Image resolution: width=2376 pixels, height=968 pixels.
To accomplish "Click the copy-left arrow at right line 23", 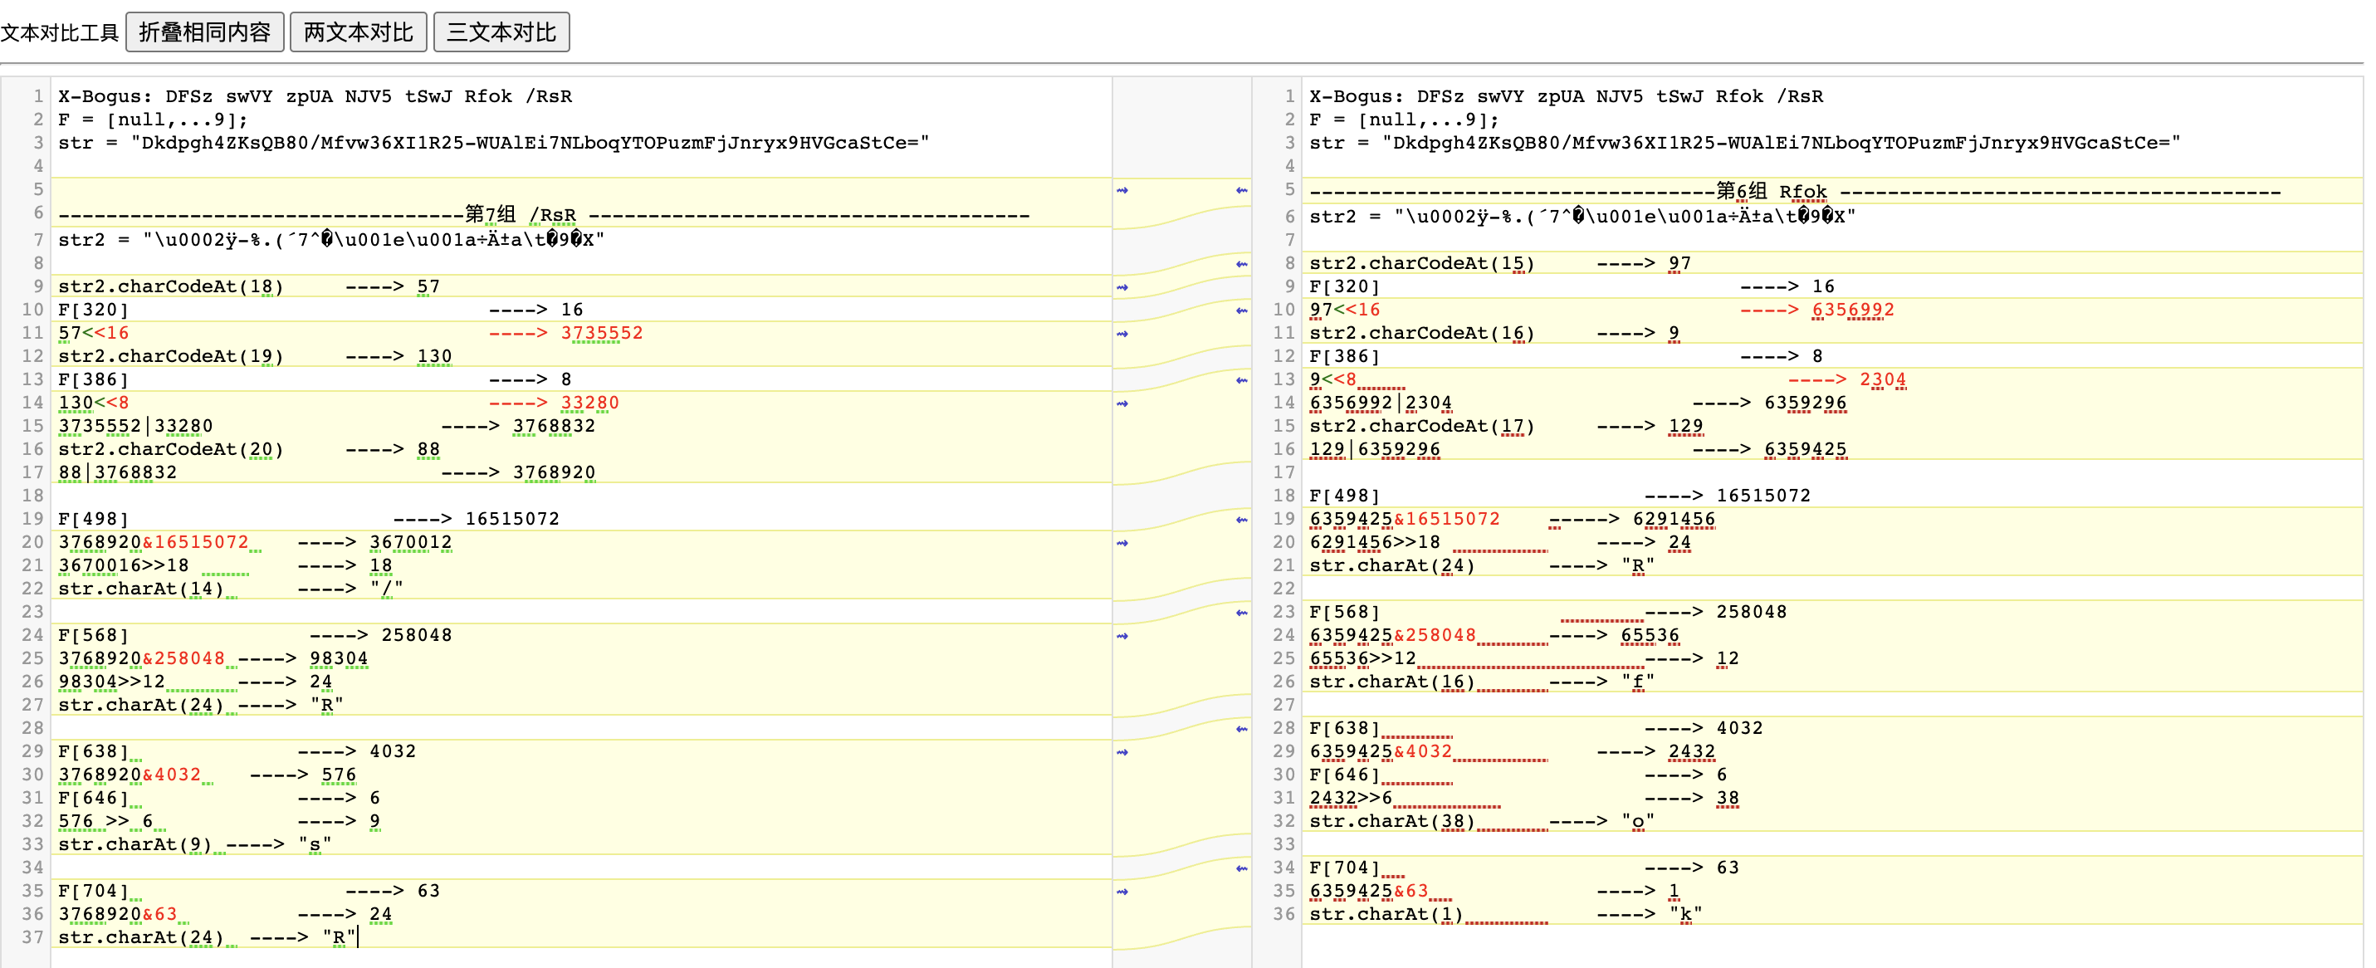I will [x=1241, y=613].
